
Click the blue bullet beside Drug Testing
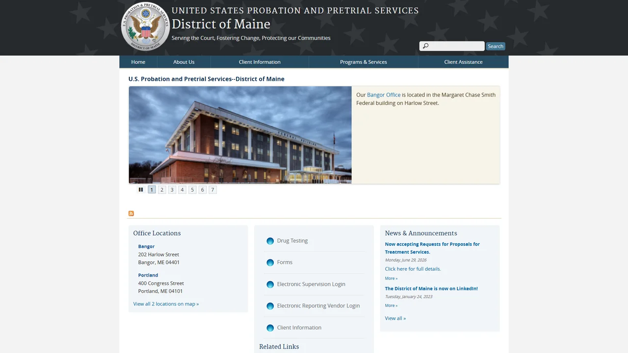270,241
